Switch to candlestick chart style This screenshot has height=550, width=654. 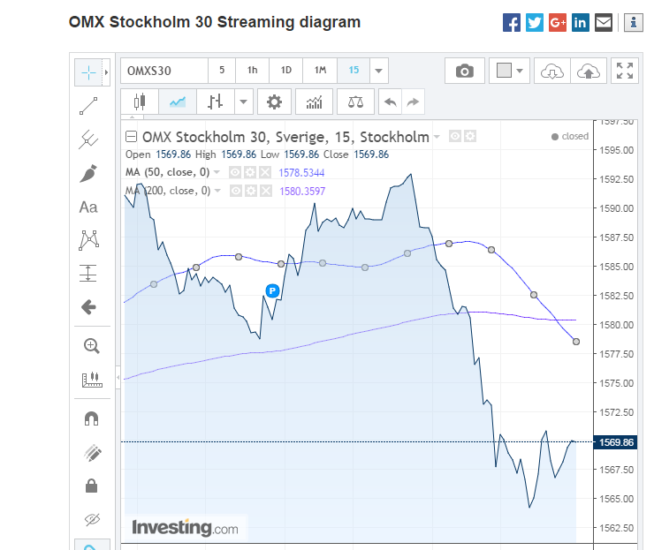140,102
